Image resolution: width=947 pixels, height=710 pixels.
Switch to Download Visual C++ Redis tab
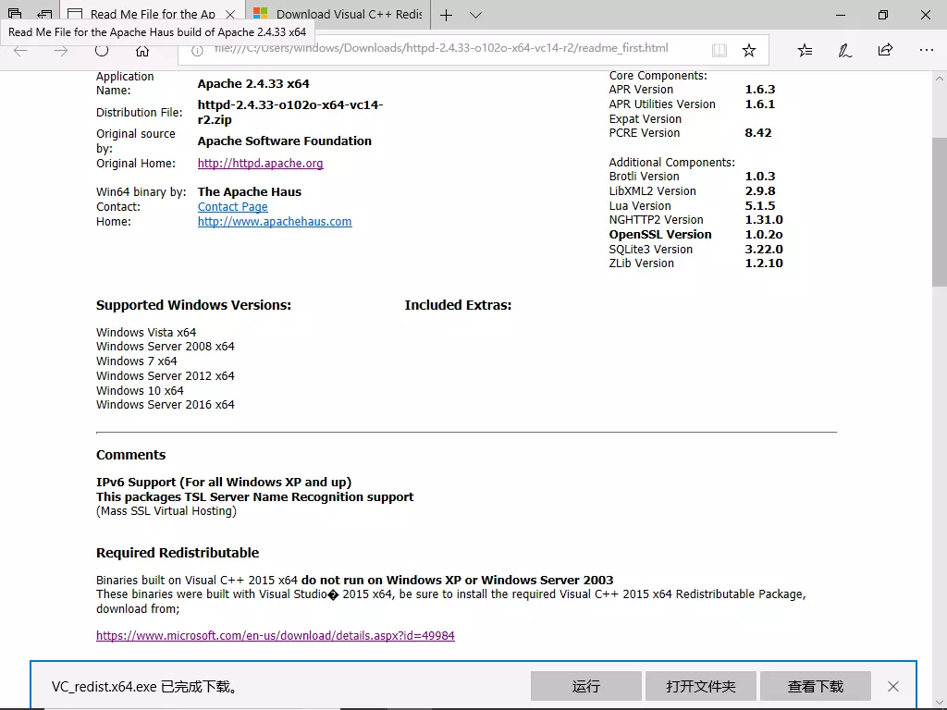click(338, 14)
